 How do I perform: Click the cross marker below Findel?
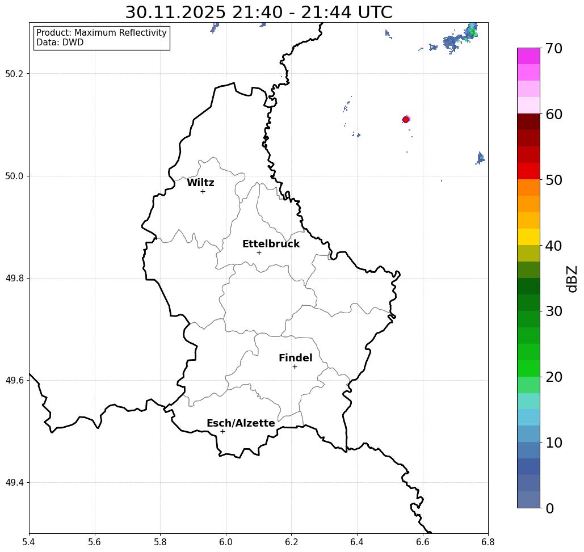[295, 366]
